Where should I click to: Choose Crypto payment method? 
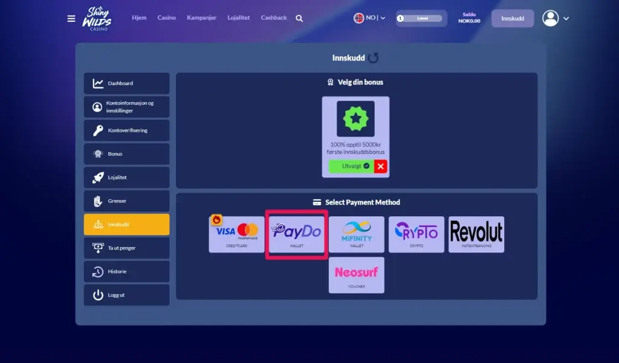tap(416, 234)
